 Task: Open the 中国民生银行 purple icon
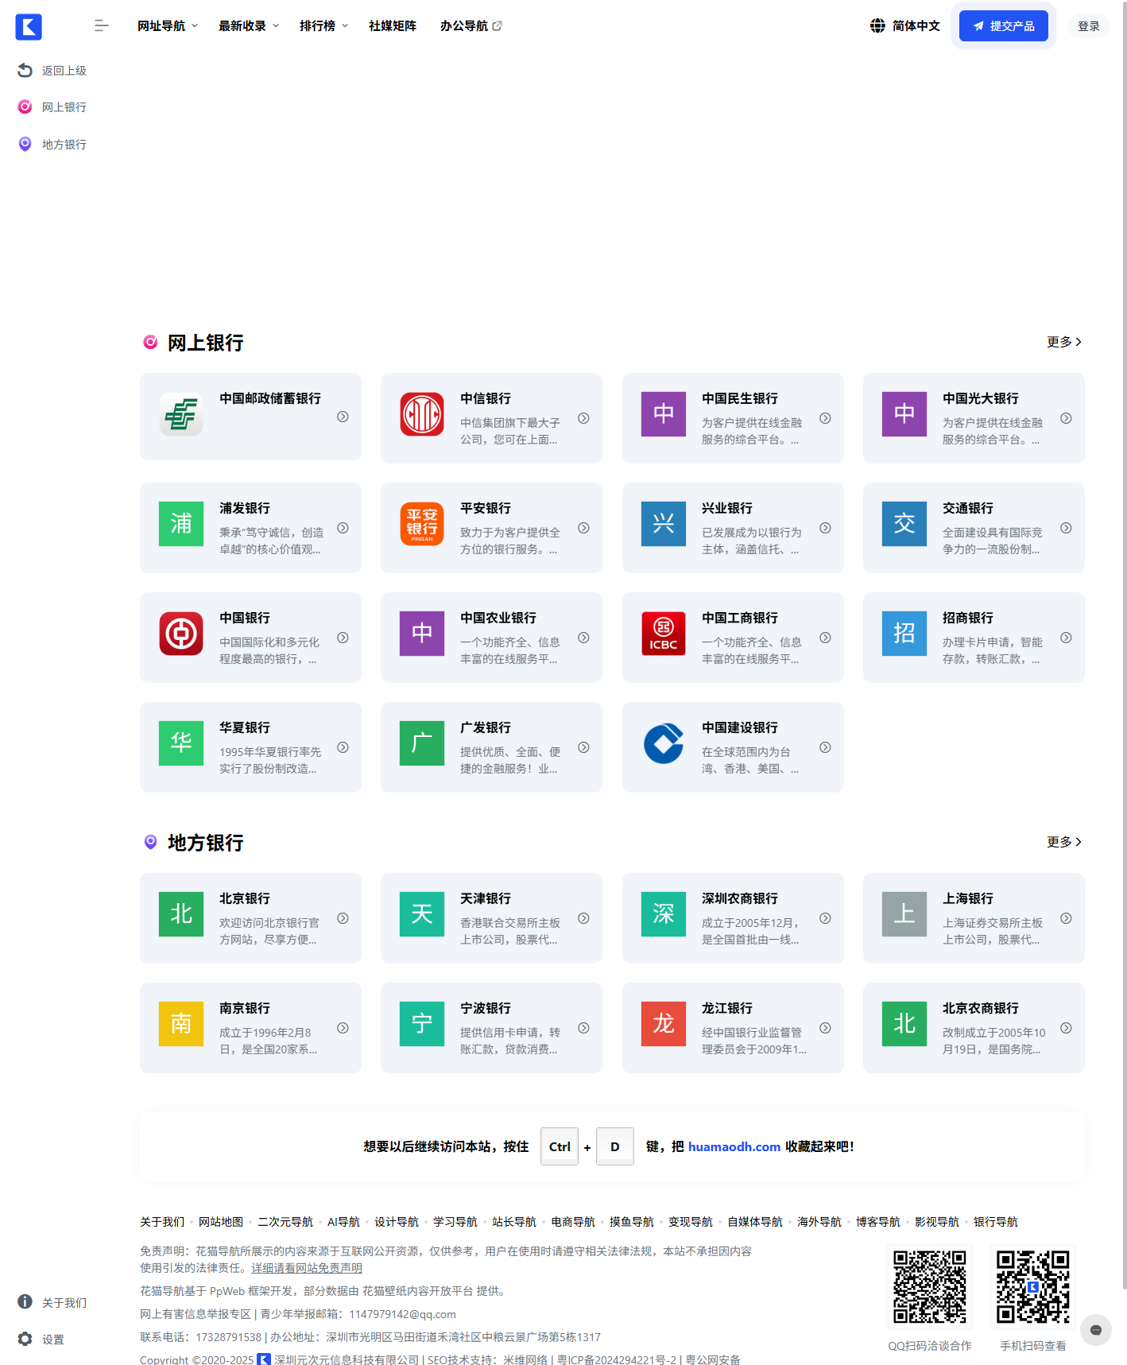click(664, 415)
